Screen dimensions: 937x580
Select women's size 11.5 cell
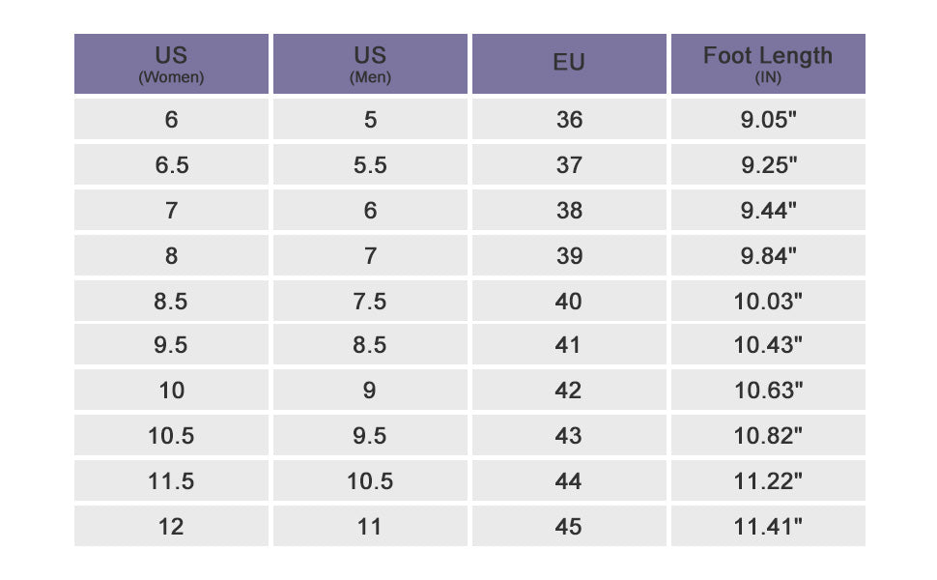171,480
